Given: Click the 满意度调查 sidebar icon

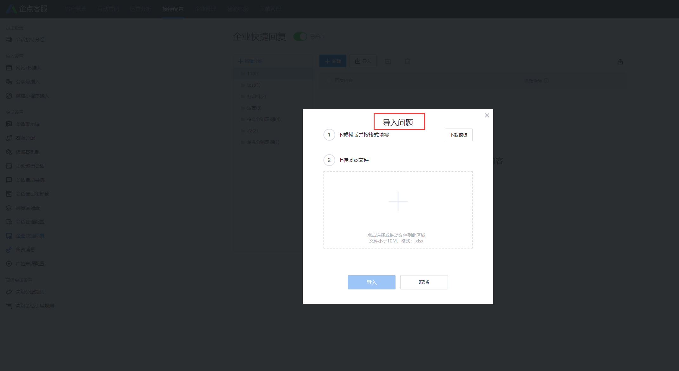Looking at the screenshot, I should coord(9,208).
